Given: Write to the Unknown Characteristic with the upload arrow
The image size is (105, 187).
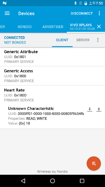Looking at the screenshot, I should (99, 109).
